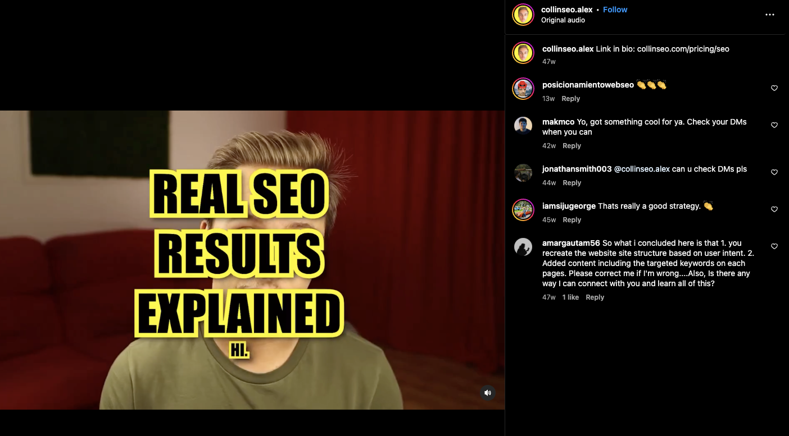The height and width of the screenshot is (436, 789).
Task: Open jonathansmith003's profile avatar
Action: point(523,173)
